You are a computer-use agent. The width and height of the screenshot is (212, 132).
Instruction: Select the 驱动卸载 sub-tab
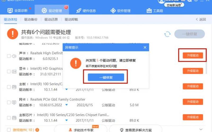(x=71, y=20)
